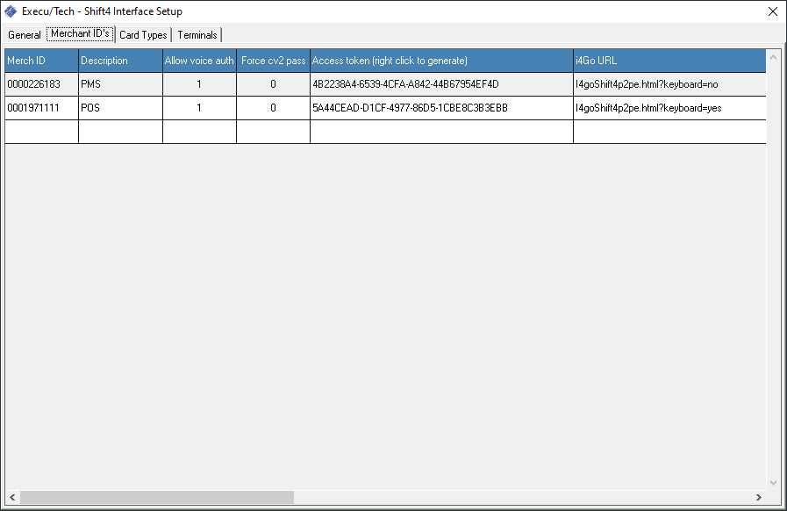Image resolution: width=787 pixels, height=511 pixels.
Task: Click the empty Merch ID cell in blank row
Action: click(41, 132)
